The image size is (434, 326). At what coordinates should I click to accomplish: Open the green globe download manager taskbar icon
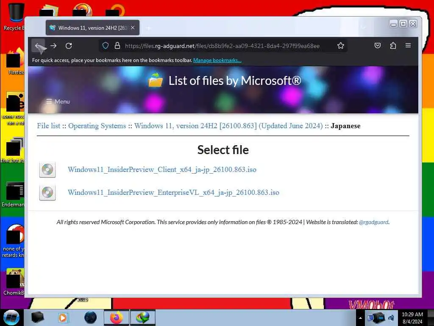point(142,318)
